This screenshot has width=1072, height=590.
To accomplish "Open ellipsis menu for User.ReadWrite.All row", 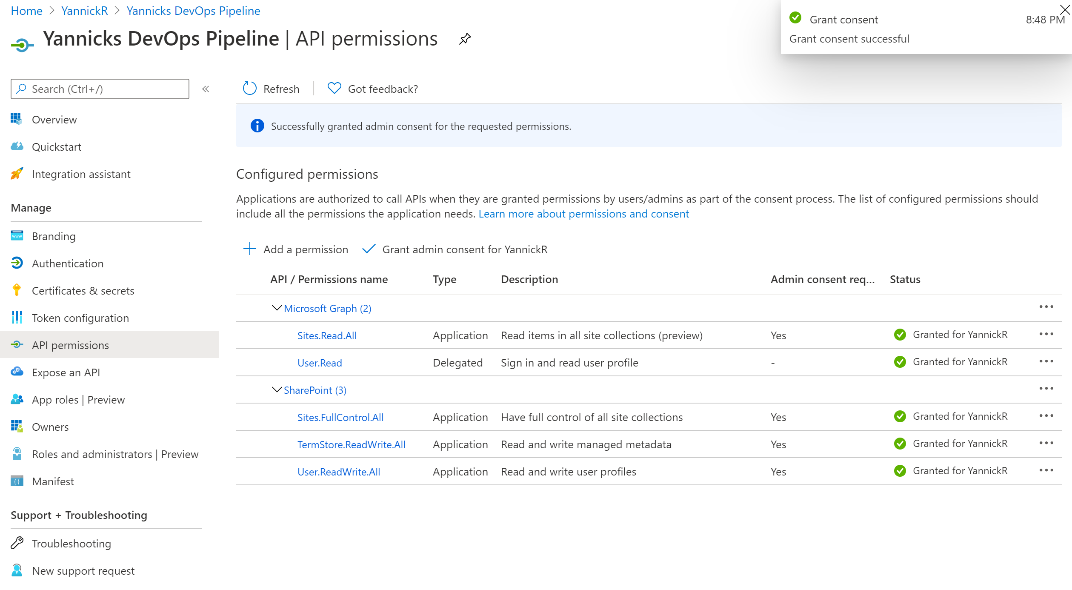I will [x=1046, y=470].
